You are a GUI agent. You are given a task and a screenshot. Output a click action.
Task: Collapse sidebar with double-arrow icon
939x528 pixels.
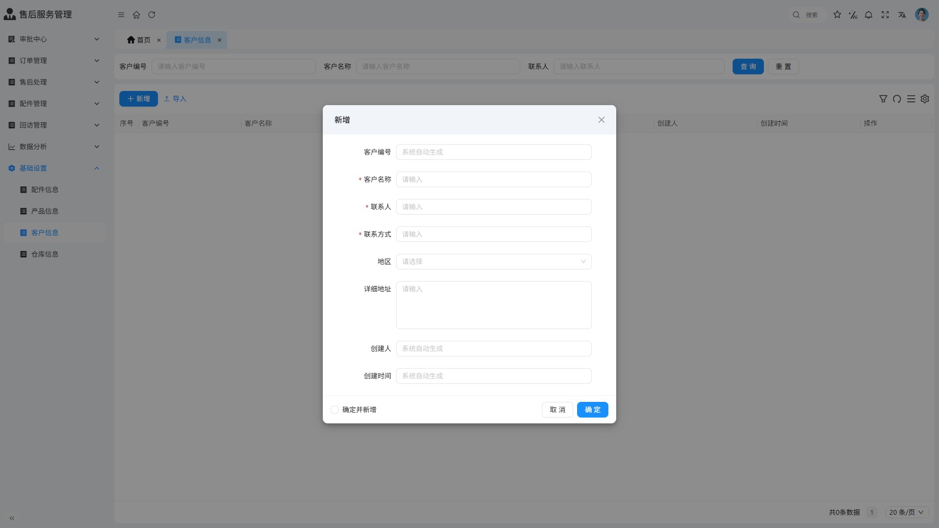click(12, 518)
